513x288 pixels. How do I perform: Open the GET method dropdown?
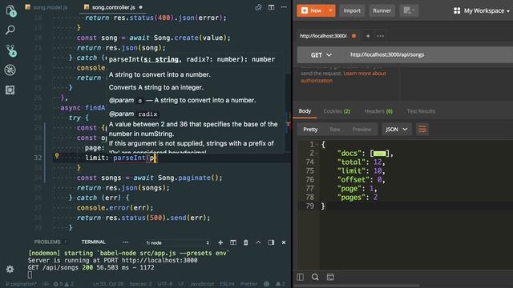[x=321, y=55]
